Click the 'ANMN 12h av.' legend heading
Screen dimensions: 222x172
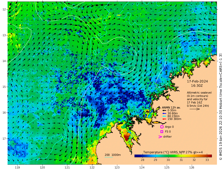tap(171, 107)
